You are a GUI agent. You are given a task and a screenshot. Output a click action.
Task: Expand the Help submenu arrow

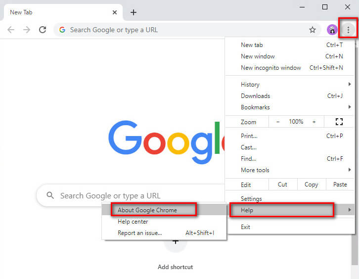350,210
